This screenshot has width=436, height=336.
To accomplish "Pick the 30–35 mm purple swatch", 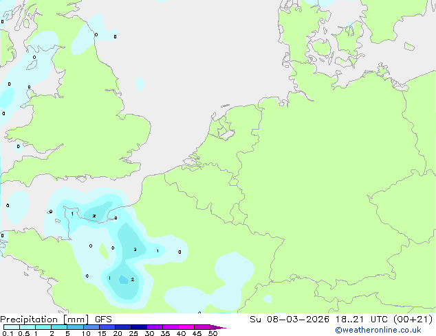I will tap(155, 327).
